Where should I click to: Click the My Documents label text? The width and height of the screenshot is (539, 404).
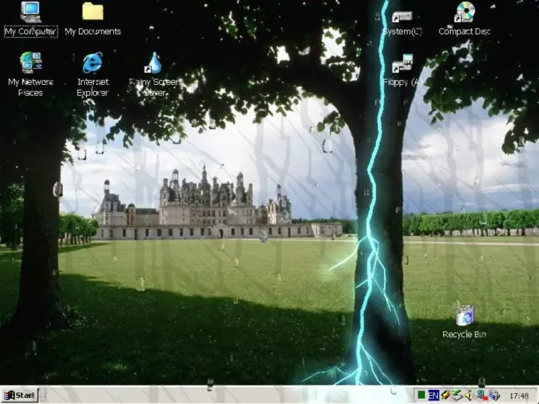coord(92,32)
